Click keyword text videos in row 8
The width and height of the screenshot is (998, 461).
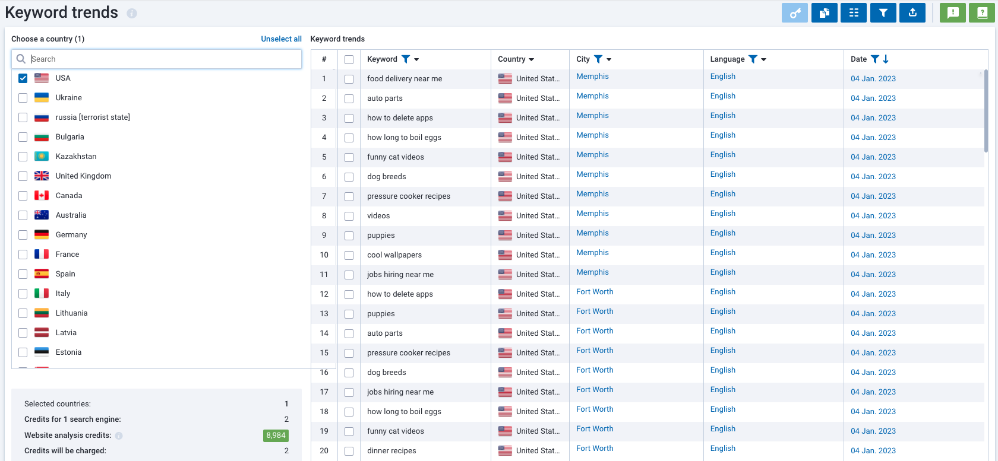click(378, 216)
